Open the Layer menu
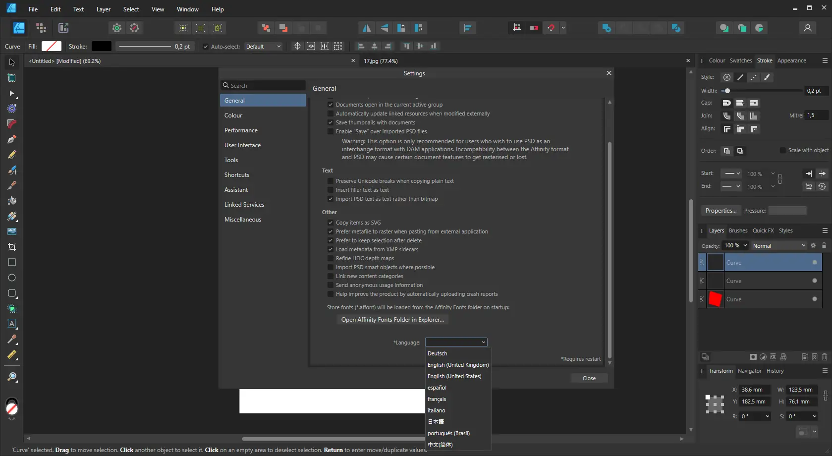The width and height of the screenshot is (832, 456). tap(103, 9)
